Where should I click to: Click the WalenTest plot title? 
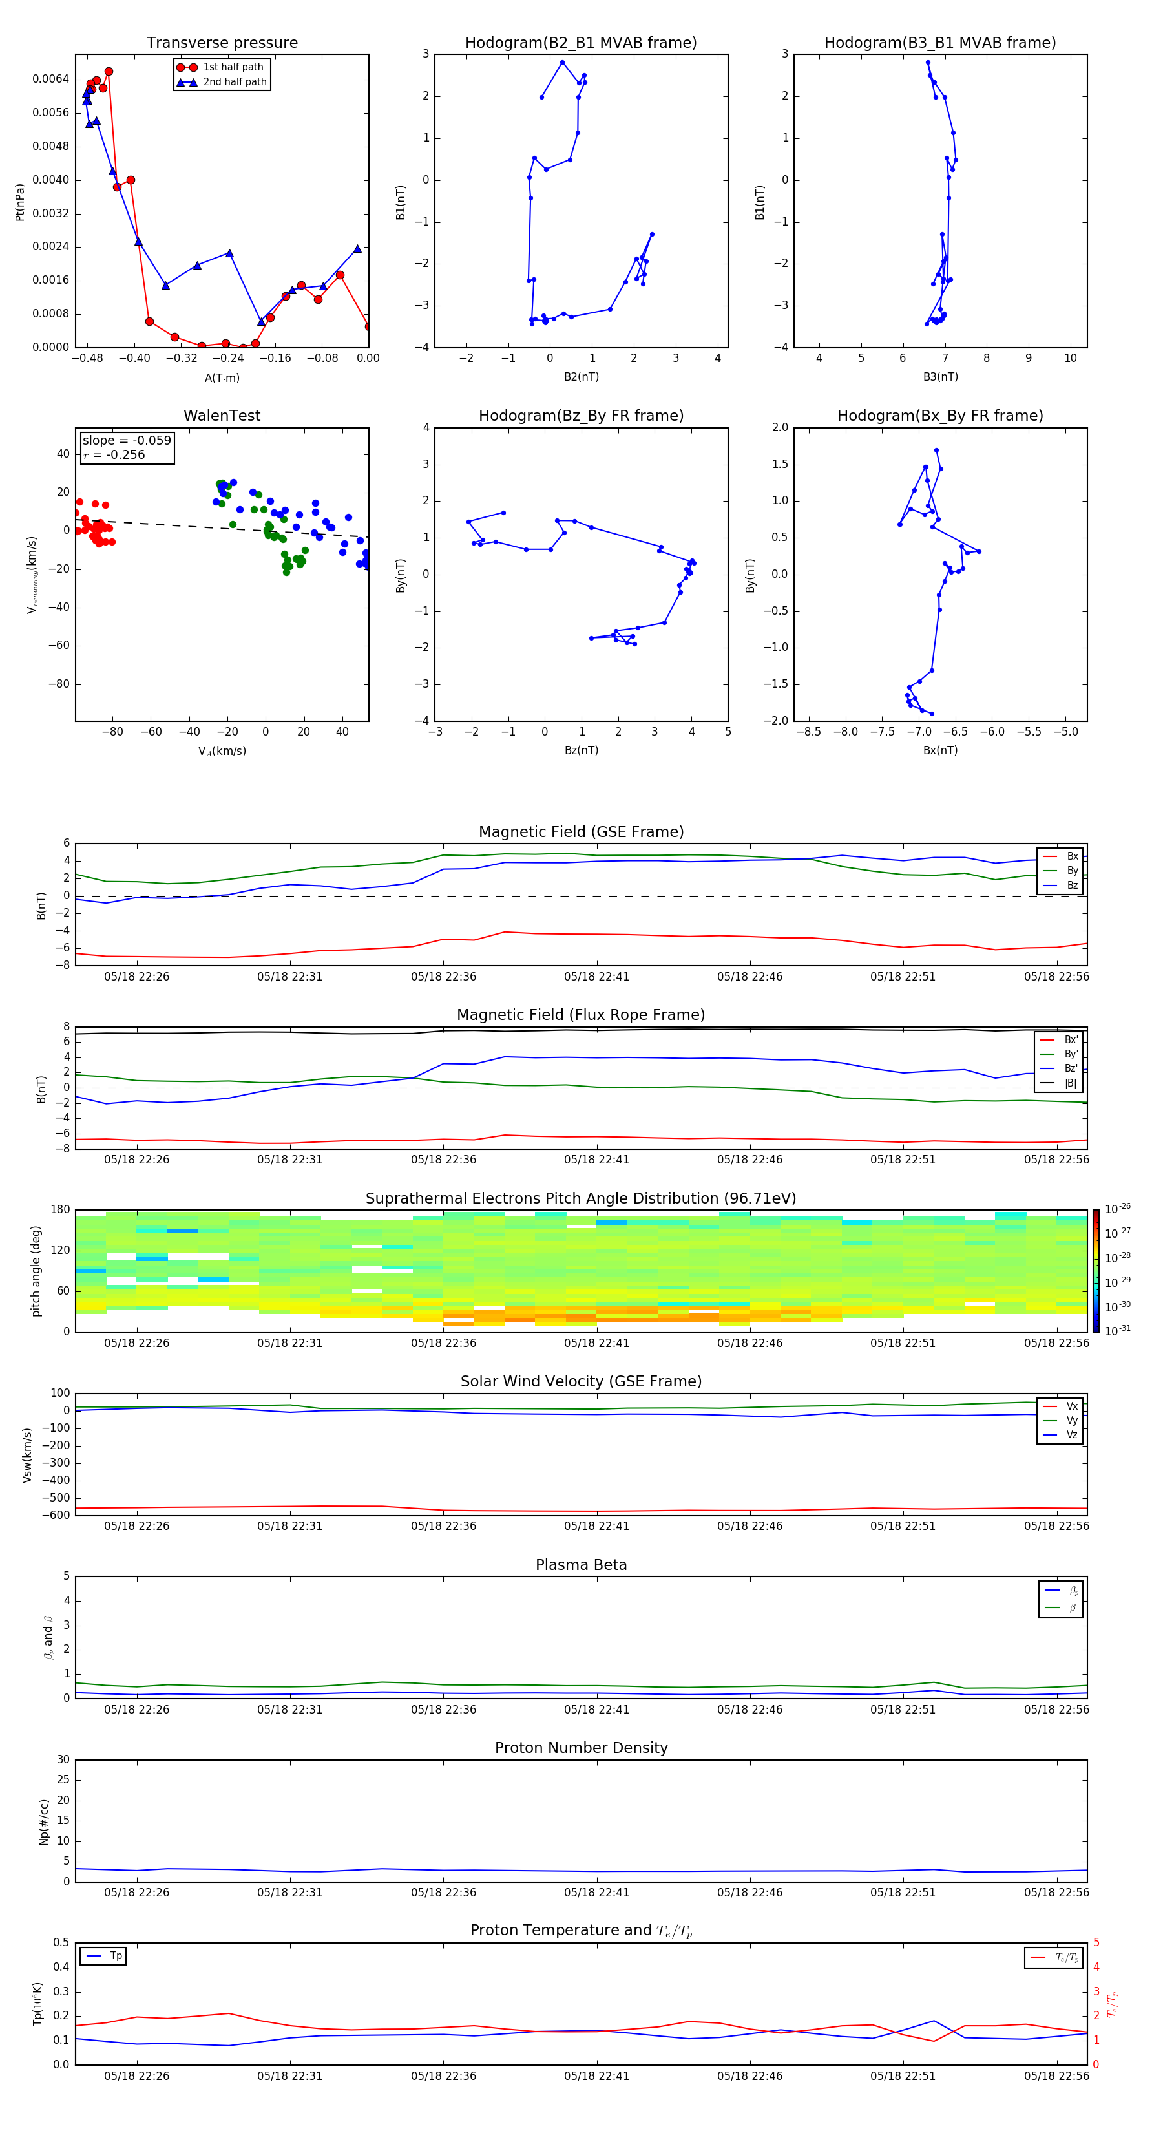click(222, 416)
